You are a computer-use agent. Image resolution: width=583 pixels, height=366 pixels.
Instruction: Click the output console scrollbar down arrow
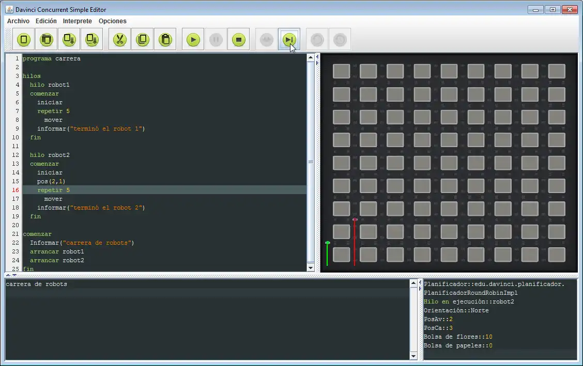click(413, 356)
